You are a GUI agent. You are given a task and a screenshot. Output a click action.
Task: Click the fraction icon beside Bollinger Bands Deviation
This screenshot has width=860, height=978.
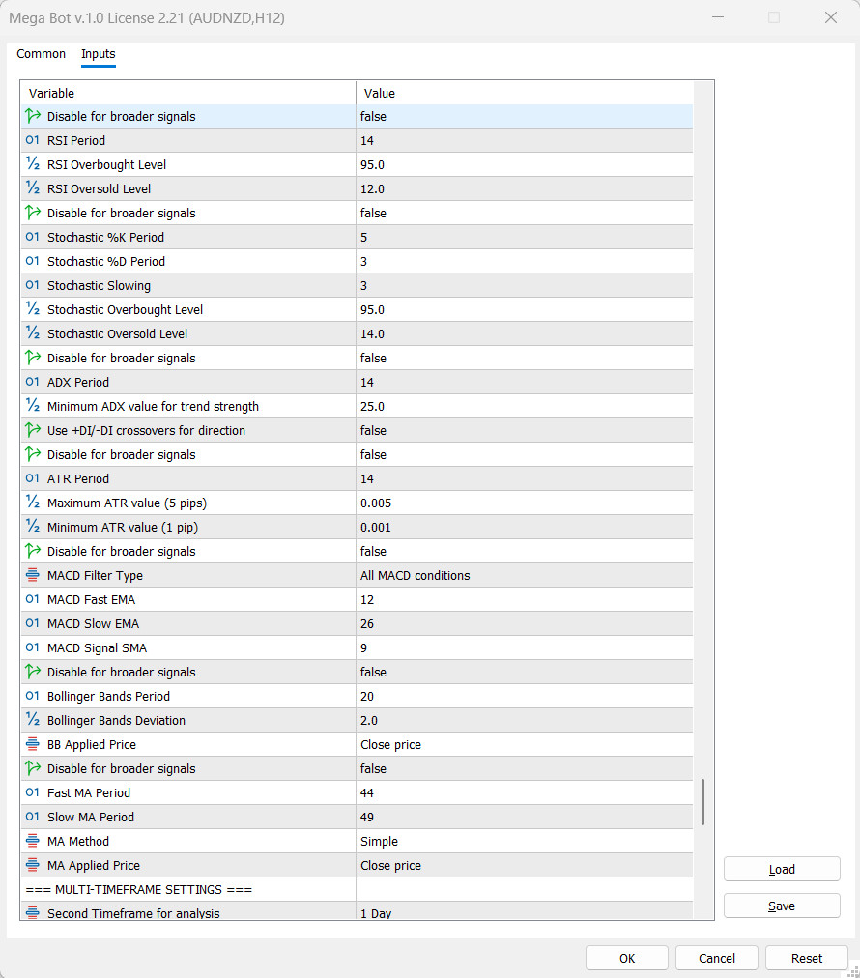(x=33, y=720)
